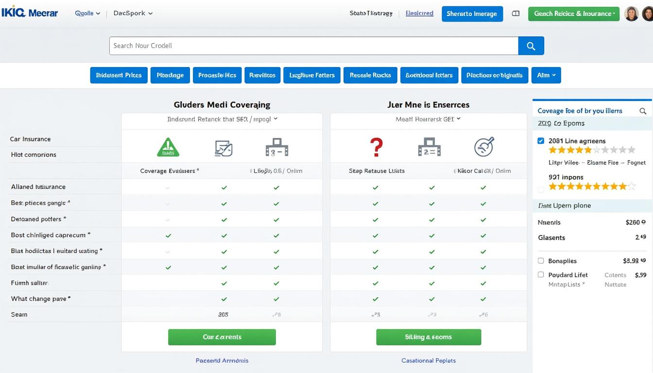Screen dimensions: 653x373
Task: Select the Rovilitos tab
Action: click(262, 75)
